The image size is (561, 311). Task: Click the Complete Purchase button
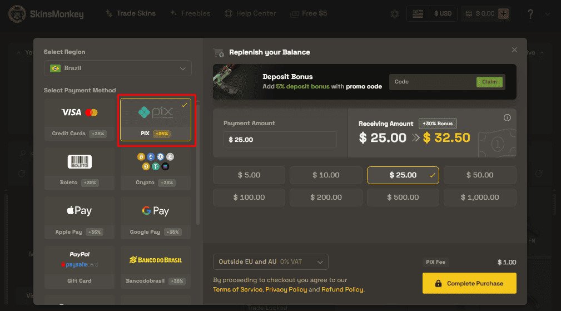coord(469,283)
